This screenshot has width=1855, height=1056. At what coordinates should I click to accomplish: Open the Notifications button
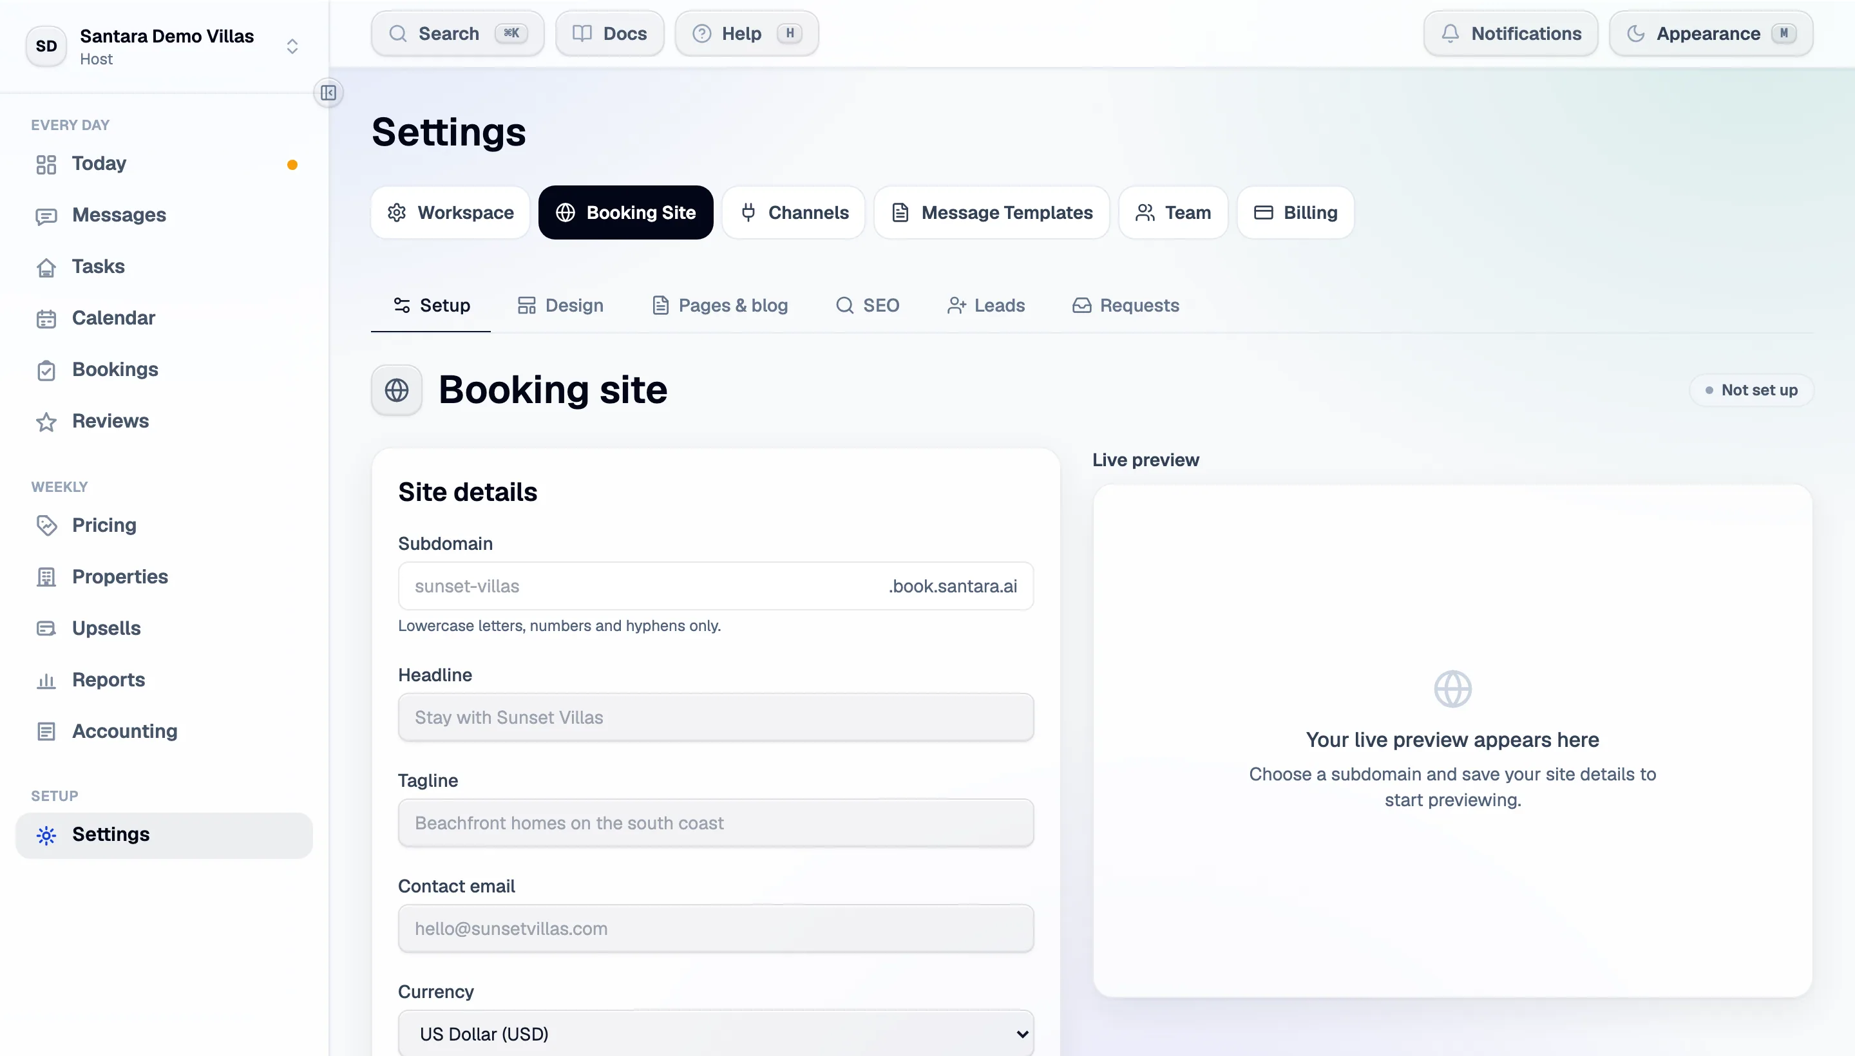(1510, 33)
